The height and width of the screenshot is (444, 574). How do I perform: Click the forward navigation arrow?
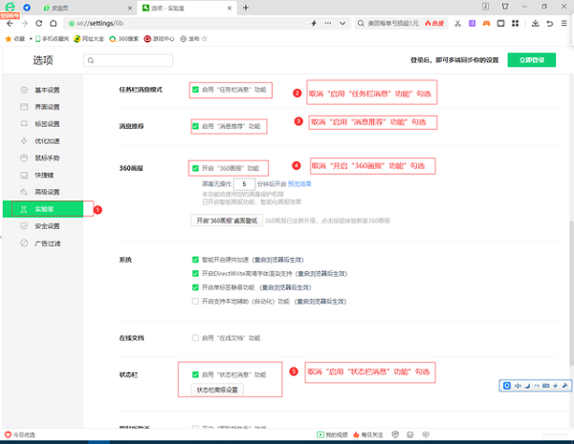point(25,23)
